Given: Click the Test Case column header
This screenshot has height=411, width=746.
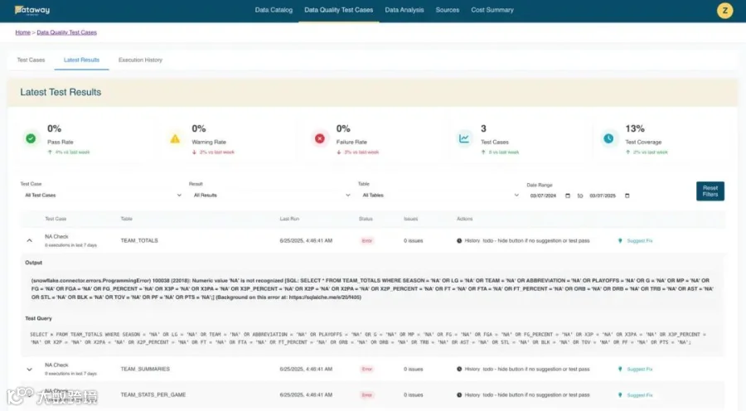Looking at the screenshot, I should pos(56,219).
